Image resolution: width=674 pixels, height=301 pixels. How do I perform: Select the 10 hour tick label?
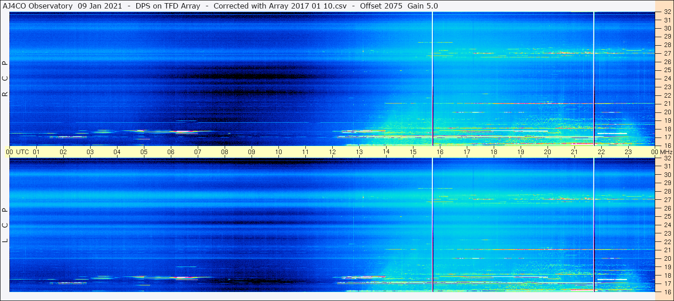[x=278, y=152]
